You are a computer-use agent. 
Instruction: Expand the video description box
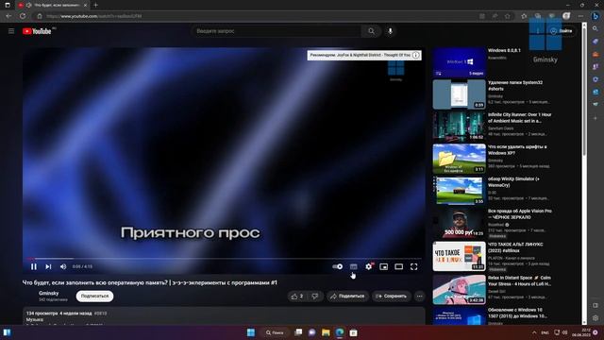point(224,316)
